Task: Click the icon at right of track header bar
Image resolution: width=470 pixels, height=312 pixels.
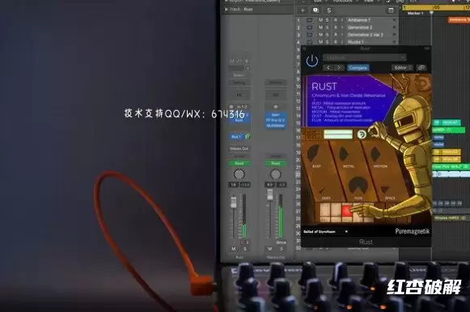Action: pyautogui.click(x=391, y=11)
